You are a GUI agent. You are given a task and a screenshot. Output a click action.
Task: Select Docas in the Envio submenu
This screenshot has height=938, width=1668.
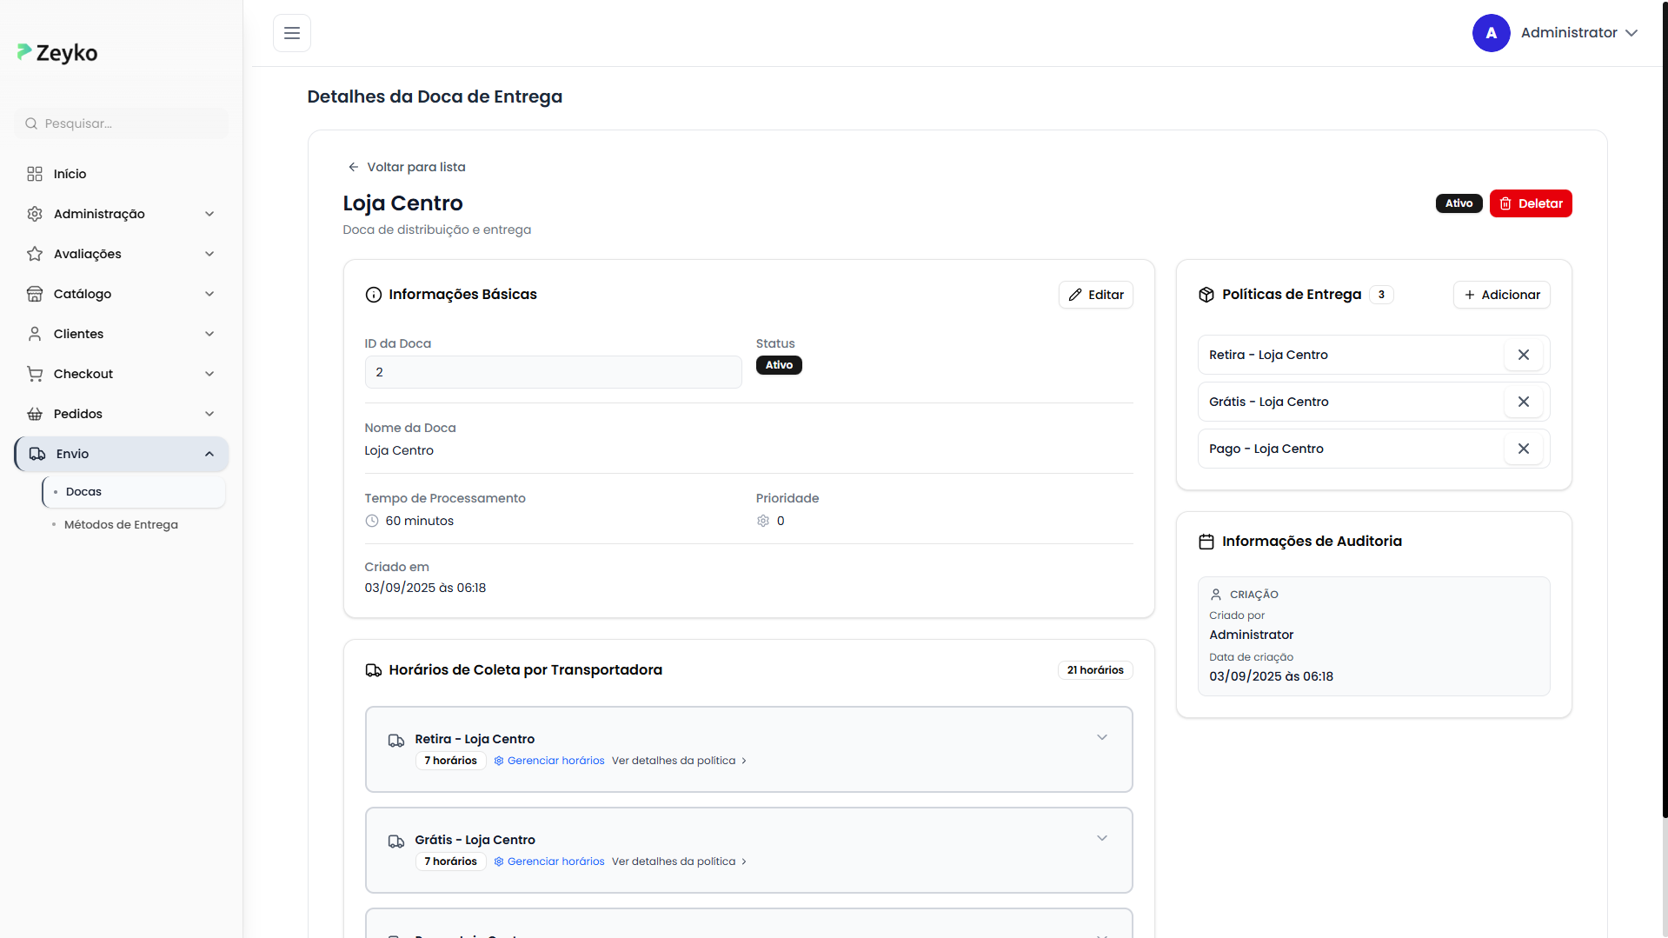click(84, 492)
